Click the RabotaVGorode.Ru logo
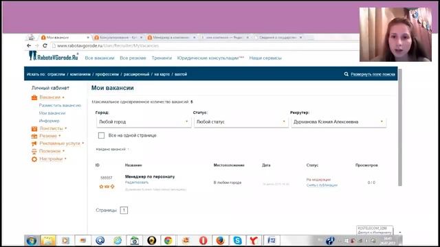Screen dimensions: 440x247 (x=54, y=56)
